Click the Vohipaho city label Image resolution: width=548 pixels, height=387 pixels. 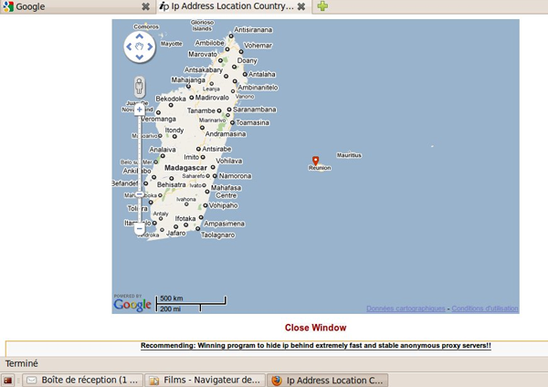tap(224, 205)
